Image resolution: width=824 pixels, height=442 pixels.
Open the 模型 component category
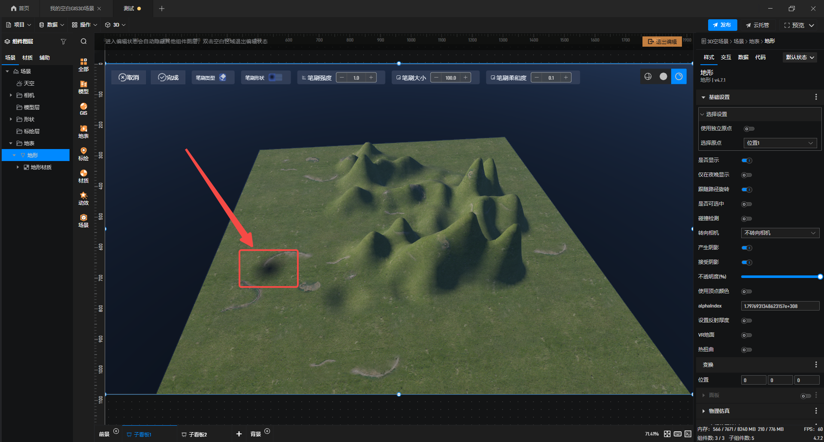point(83,87)
